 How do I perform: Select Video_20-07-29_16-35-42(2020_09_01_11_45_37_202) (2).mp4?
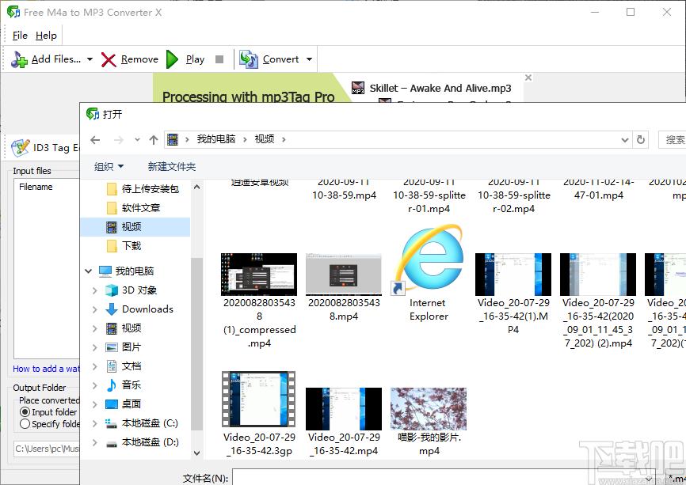pyautogui.click(x=598, y=301)
